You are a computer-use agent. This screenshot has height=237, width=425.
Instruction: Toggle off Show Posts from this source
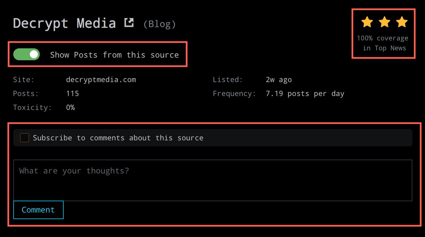coord(27,55)
